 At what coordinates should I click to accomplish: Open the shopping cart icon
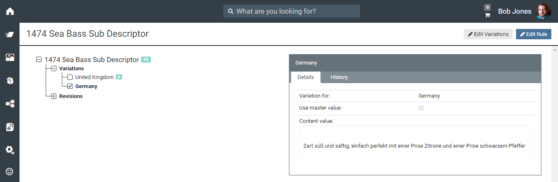pos(487,15)
